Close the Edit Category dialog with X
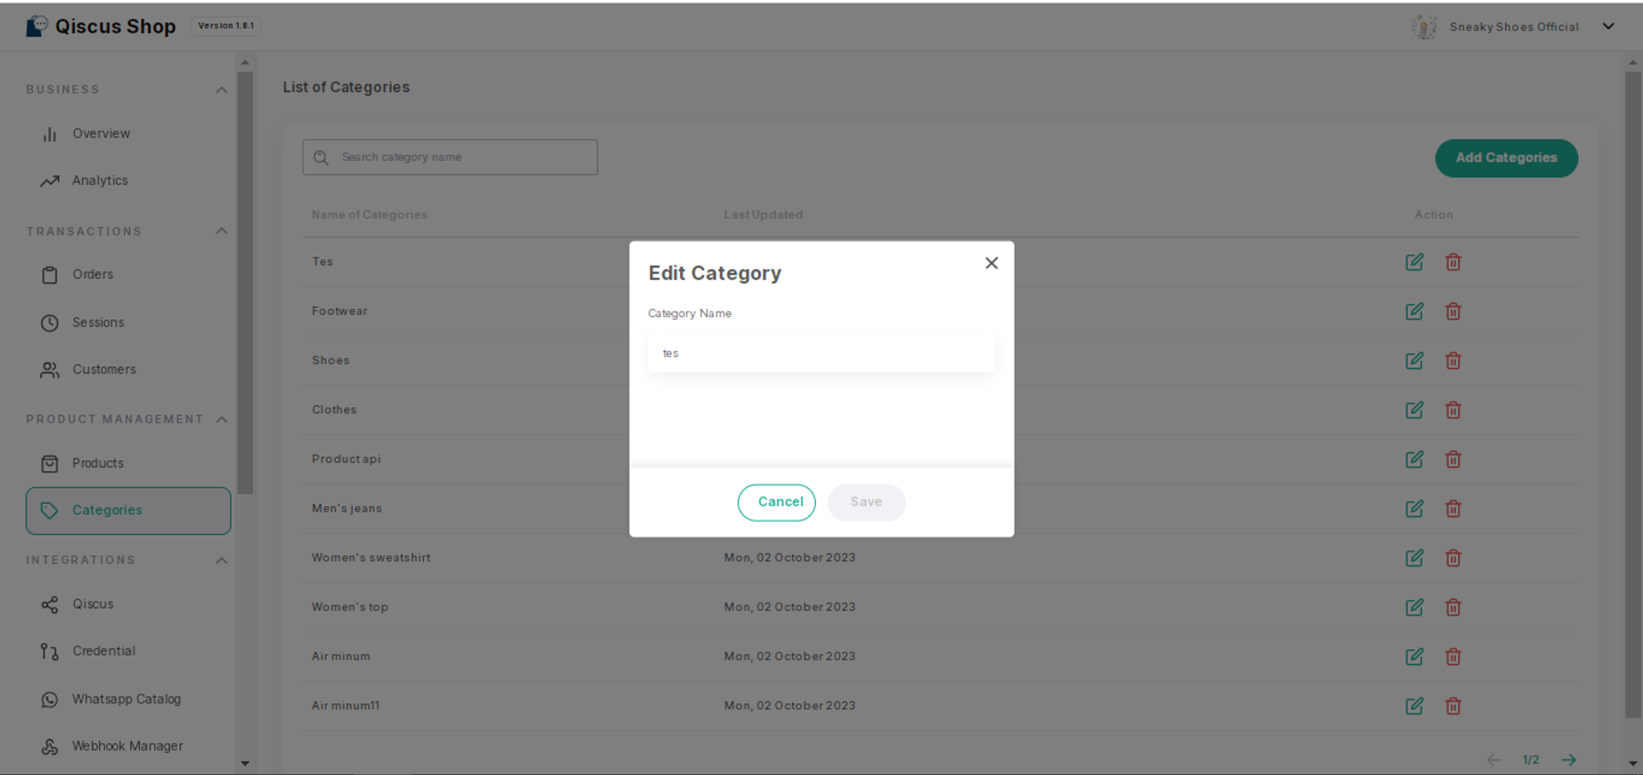1643x775 pixels. point(992,263)
